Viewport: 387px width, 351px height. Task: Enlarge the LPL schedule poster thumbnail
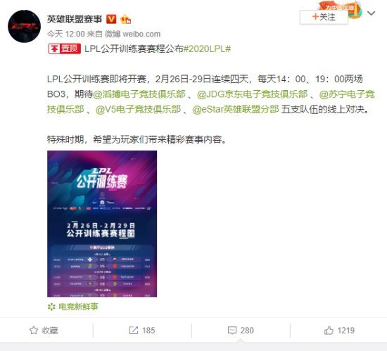click(102, 224)
